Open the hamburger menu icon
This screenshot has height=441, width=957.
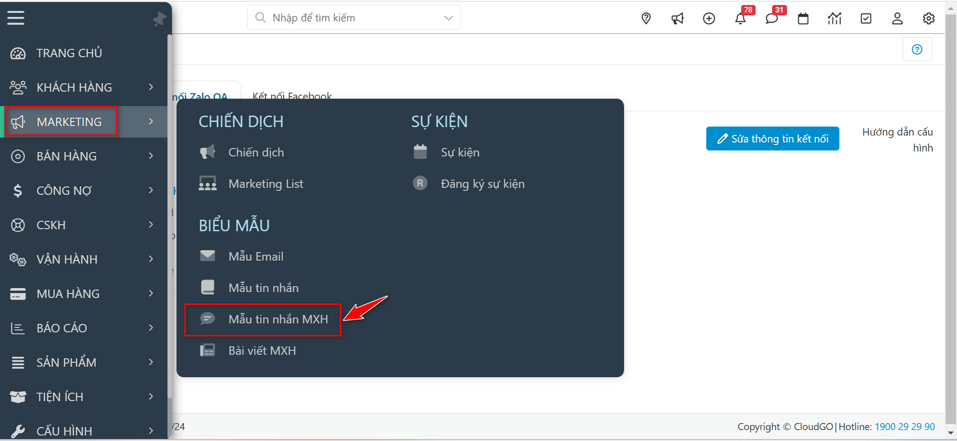pos(15,18)
